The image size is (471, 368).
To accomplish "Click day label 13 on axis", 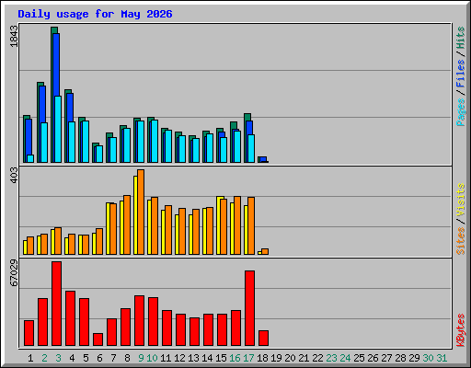I will 193,358.
